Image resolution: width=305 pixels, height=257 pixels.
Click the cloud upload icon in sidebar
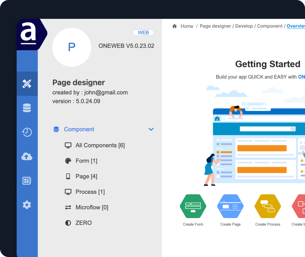27,156
